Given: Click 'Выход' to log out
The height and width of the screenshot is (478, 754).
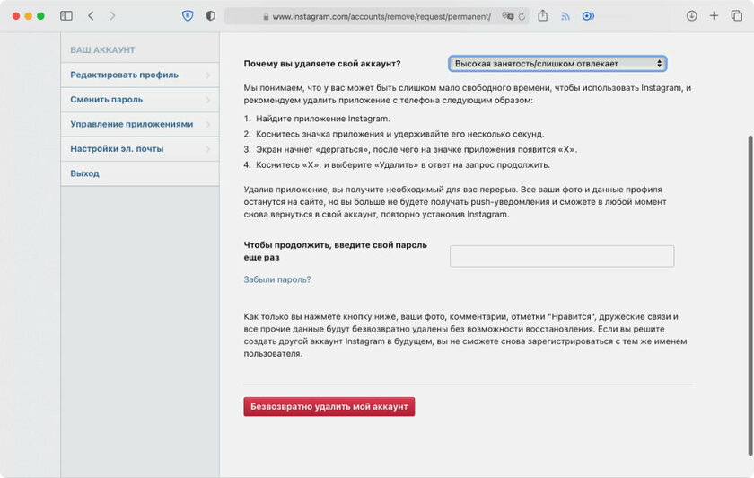Looking at the screenshot, I should coord(85,173).
